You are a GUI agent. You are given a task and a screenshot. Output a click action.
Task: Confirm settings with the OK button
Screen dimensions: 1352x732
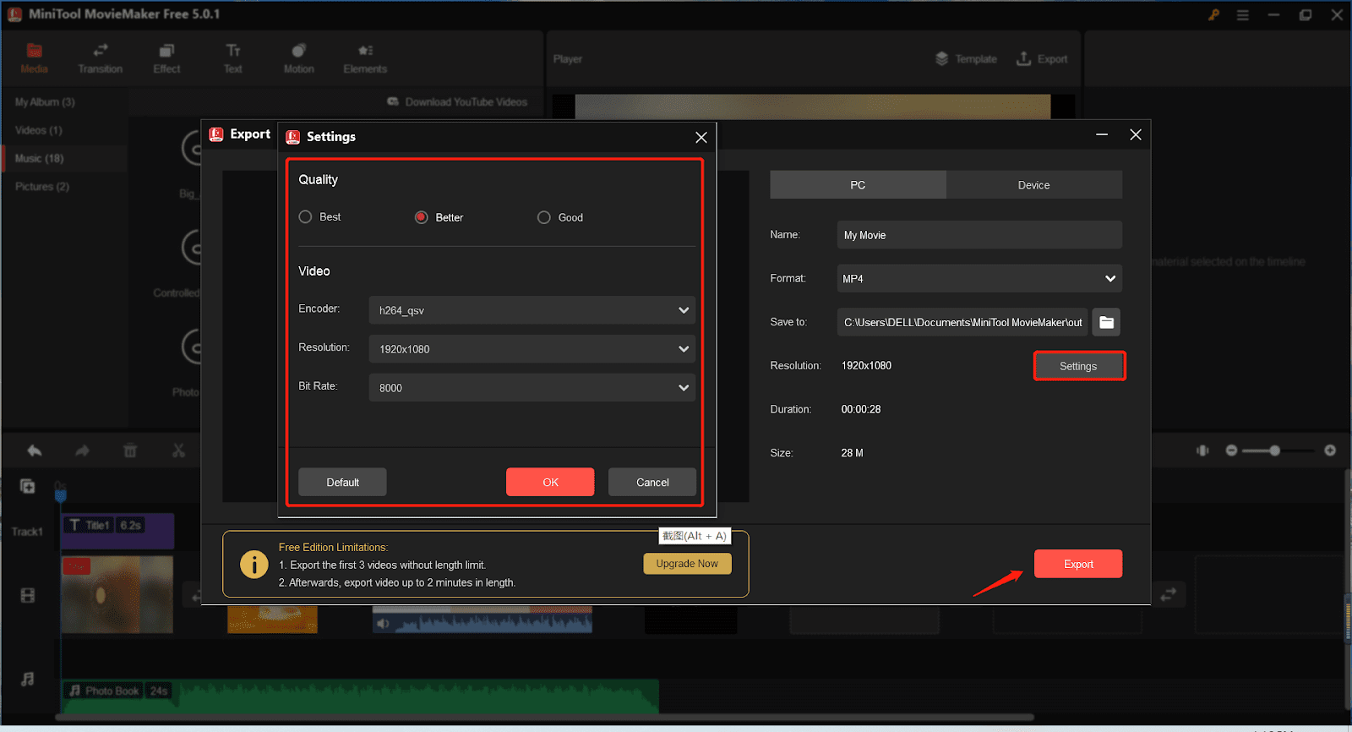coord(550,482)
